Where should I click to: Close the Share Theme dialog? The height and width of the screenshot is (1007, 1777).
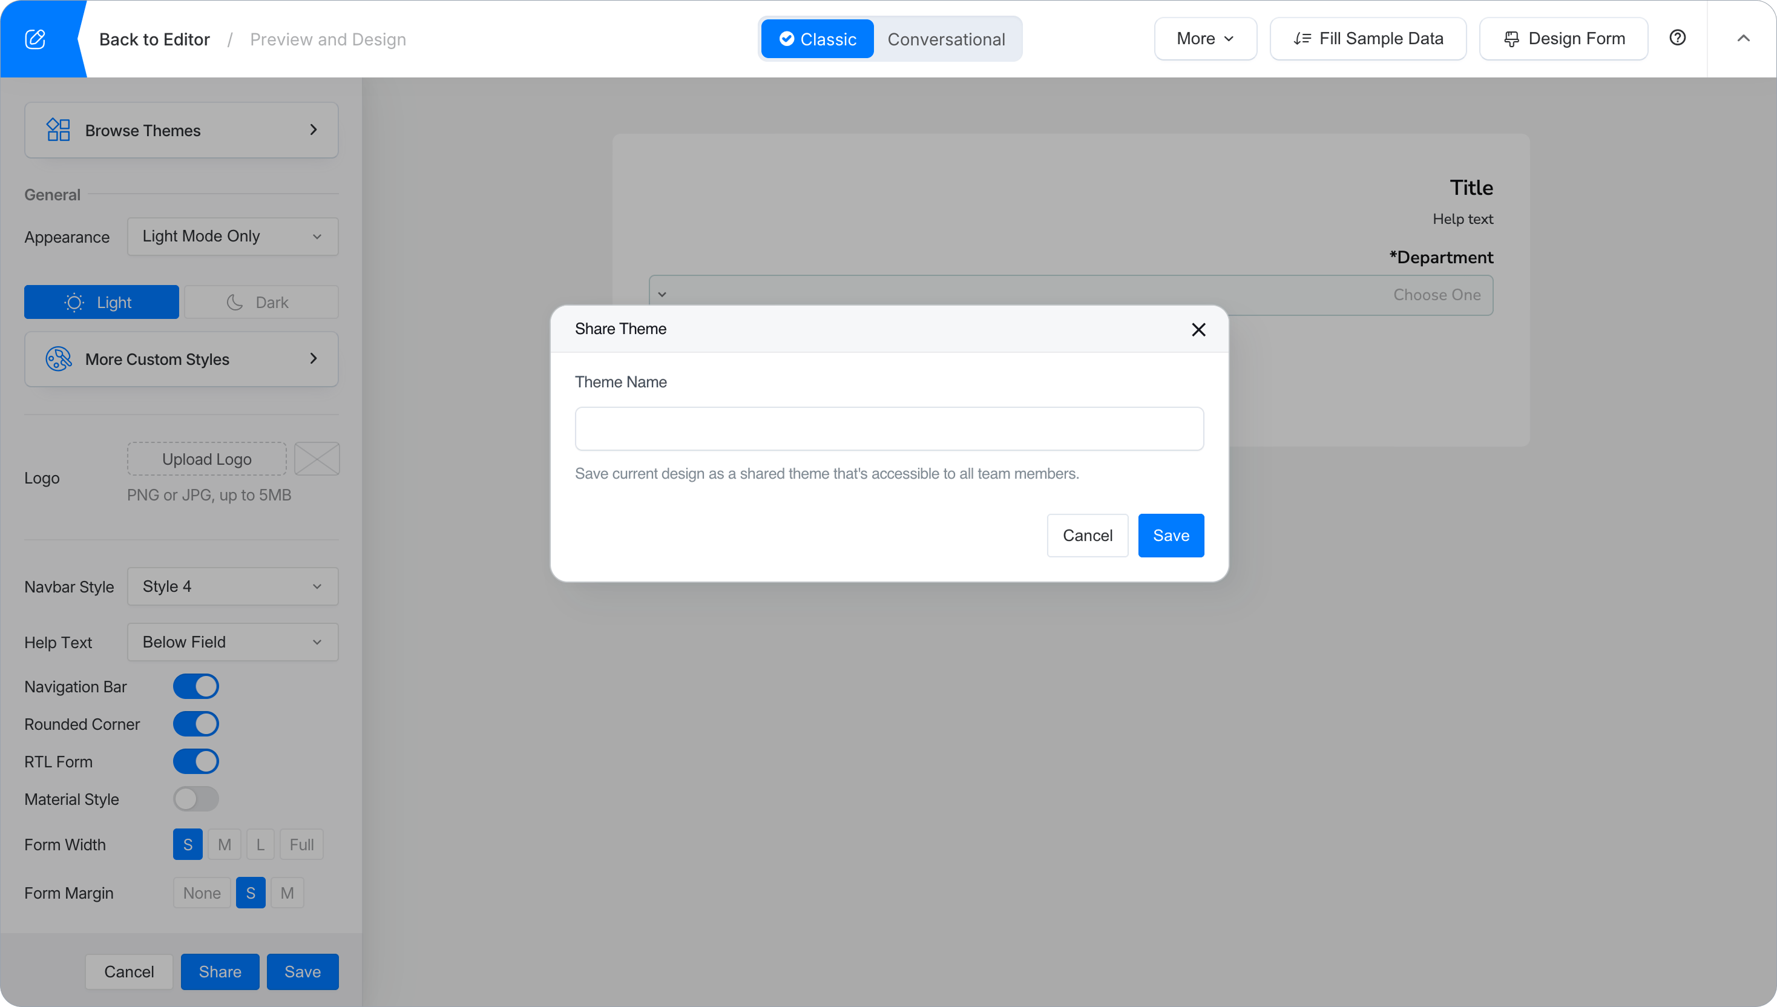(x=1199, y=329)
